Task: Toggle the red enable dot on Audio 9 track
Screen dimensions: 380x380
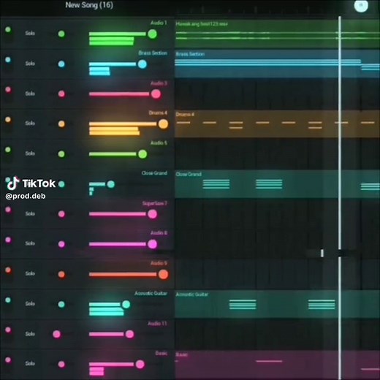Action: 8,270
